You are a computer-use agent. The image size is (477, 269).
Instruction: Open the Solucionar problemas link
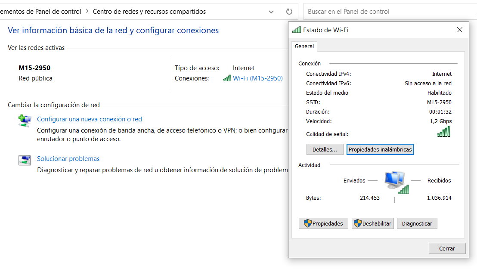click(x=68, y=159)
